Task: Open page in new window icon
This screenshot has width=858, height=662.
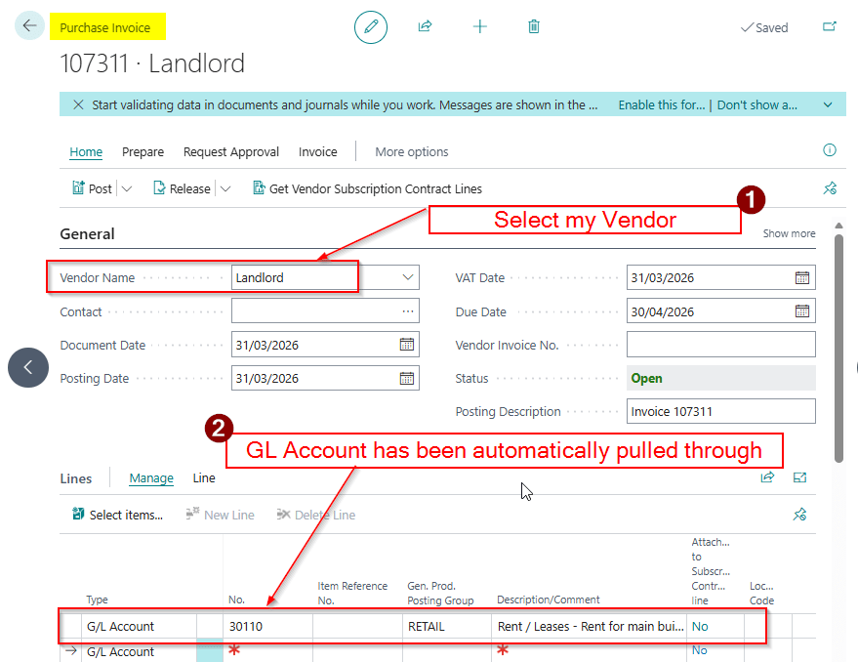Action: click(830, 27)
